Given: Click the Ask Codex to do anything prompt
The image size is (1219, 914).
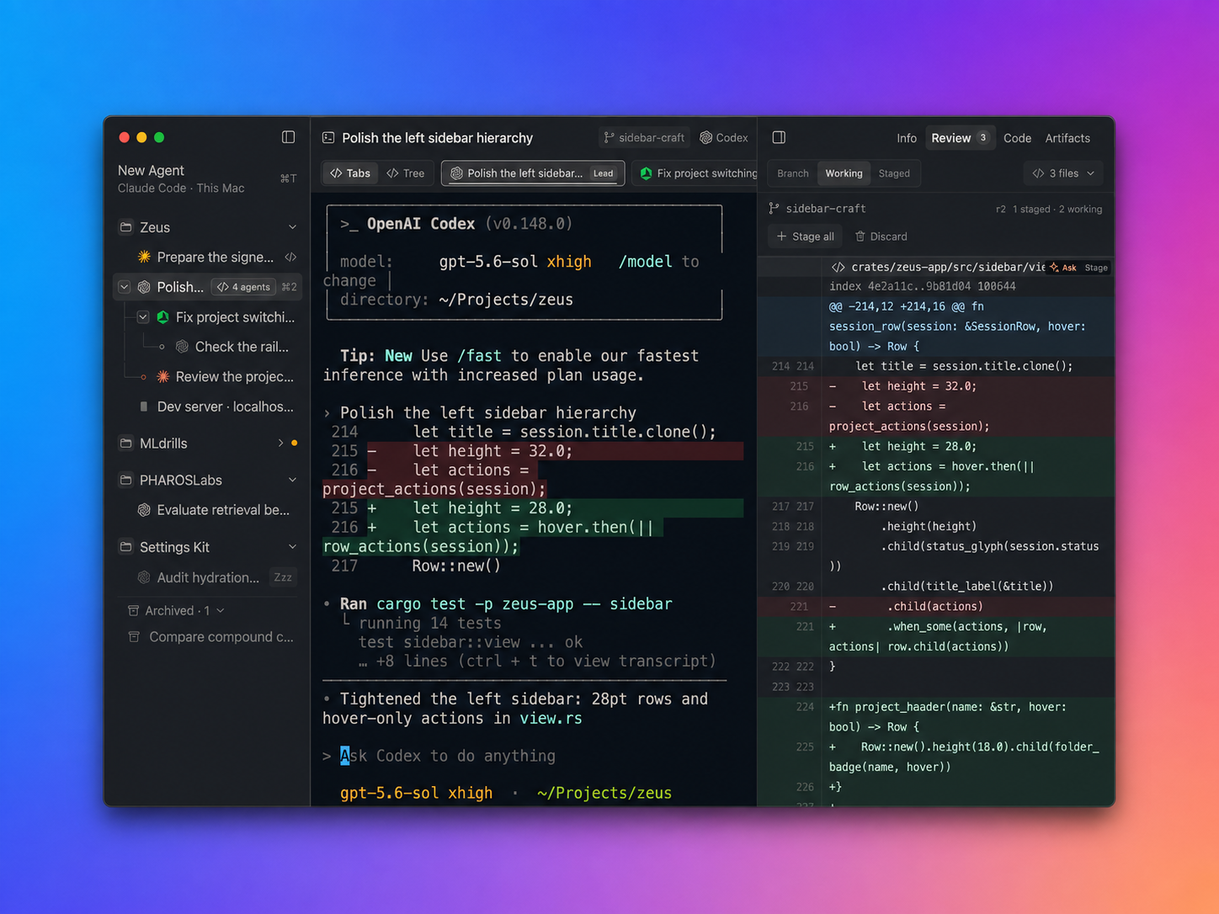Looking at the screenshot, I should coord(448,756).
